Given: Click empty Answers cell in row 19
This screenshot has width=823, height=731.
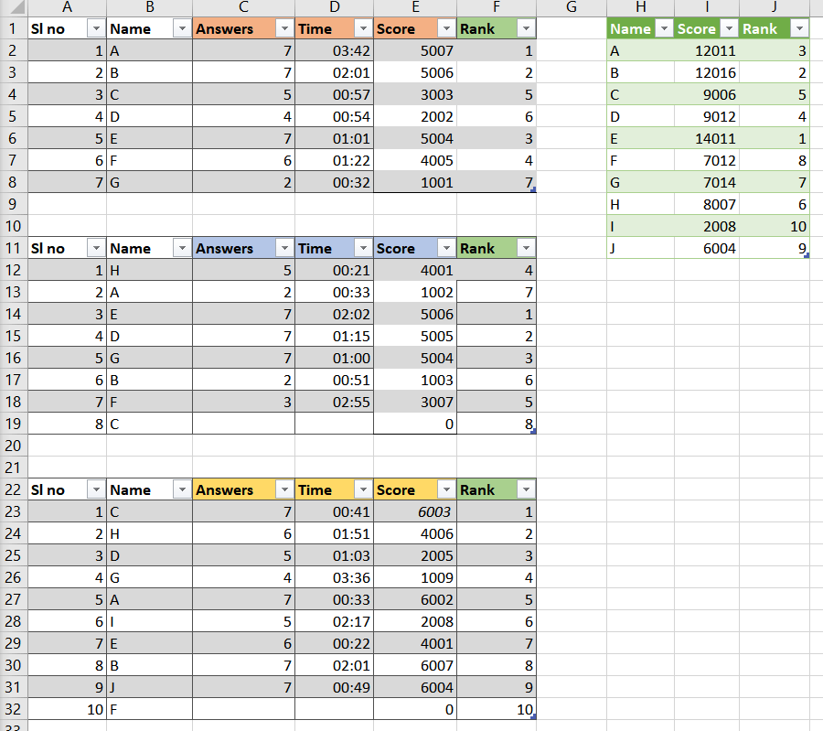Looking at the screenshot, I should coord(243,424).
